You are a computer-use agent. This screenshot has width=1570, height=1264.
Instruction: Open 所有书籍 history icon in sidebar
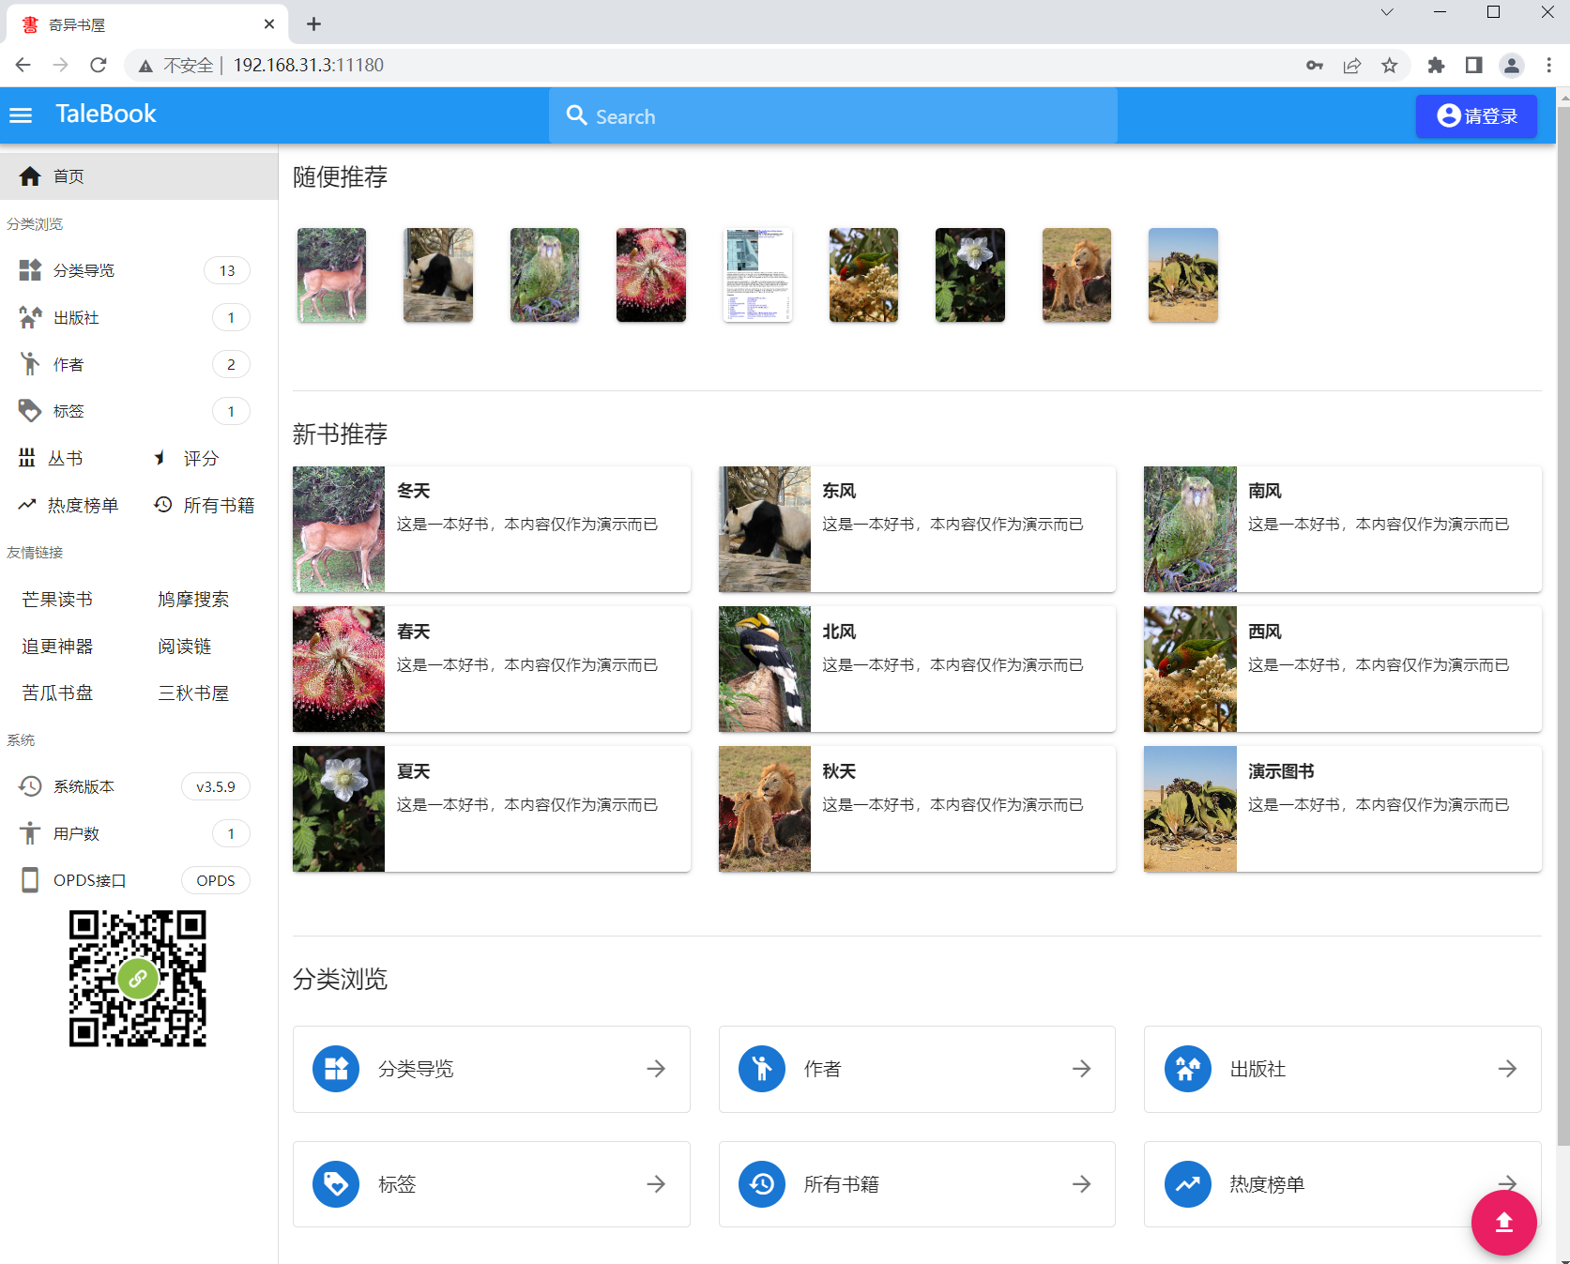[x=163, y=505]
